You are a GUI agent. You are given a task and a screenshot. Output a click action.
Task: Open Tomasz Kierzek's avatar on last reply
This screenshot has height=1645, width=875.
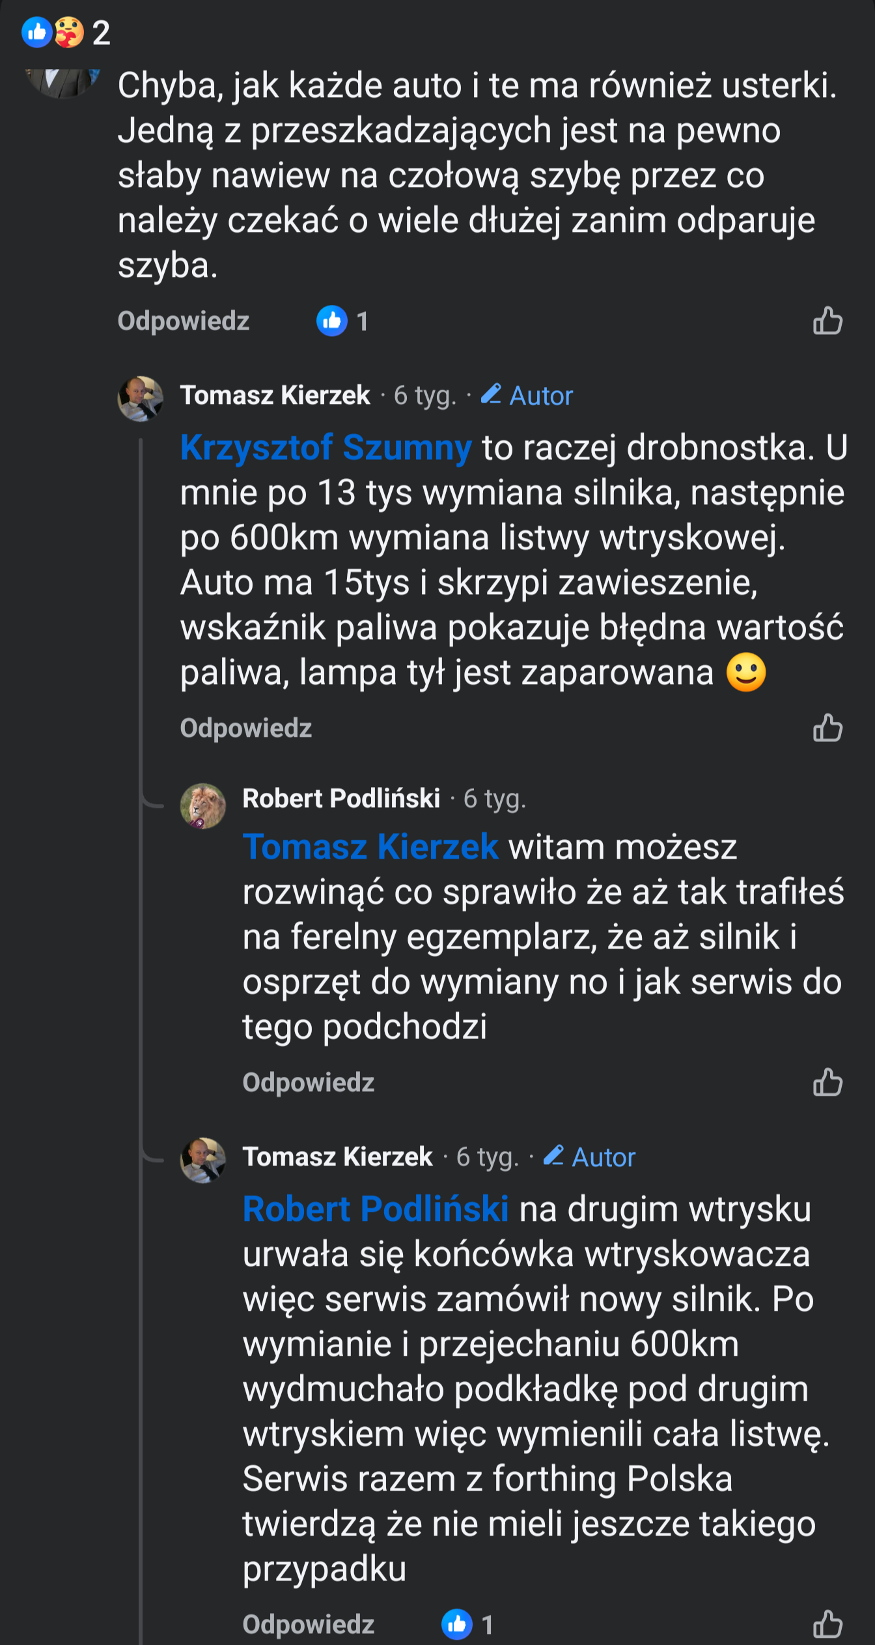point(202,1160)
